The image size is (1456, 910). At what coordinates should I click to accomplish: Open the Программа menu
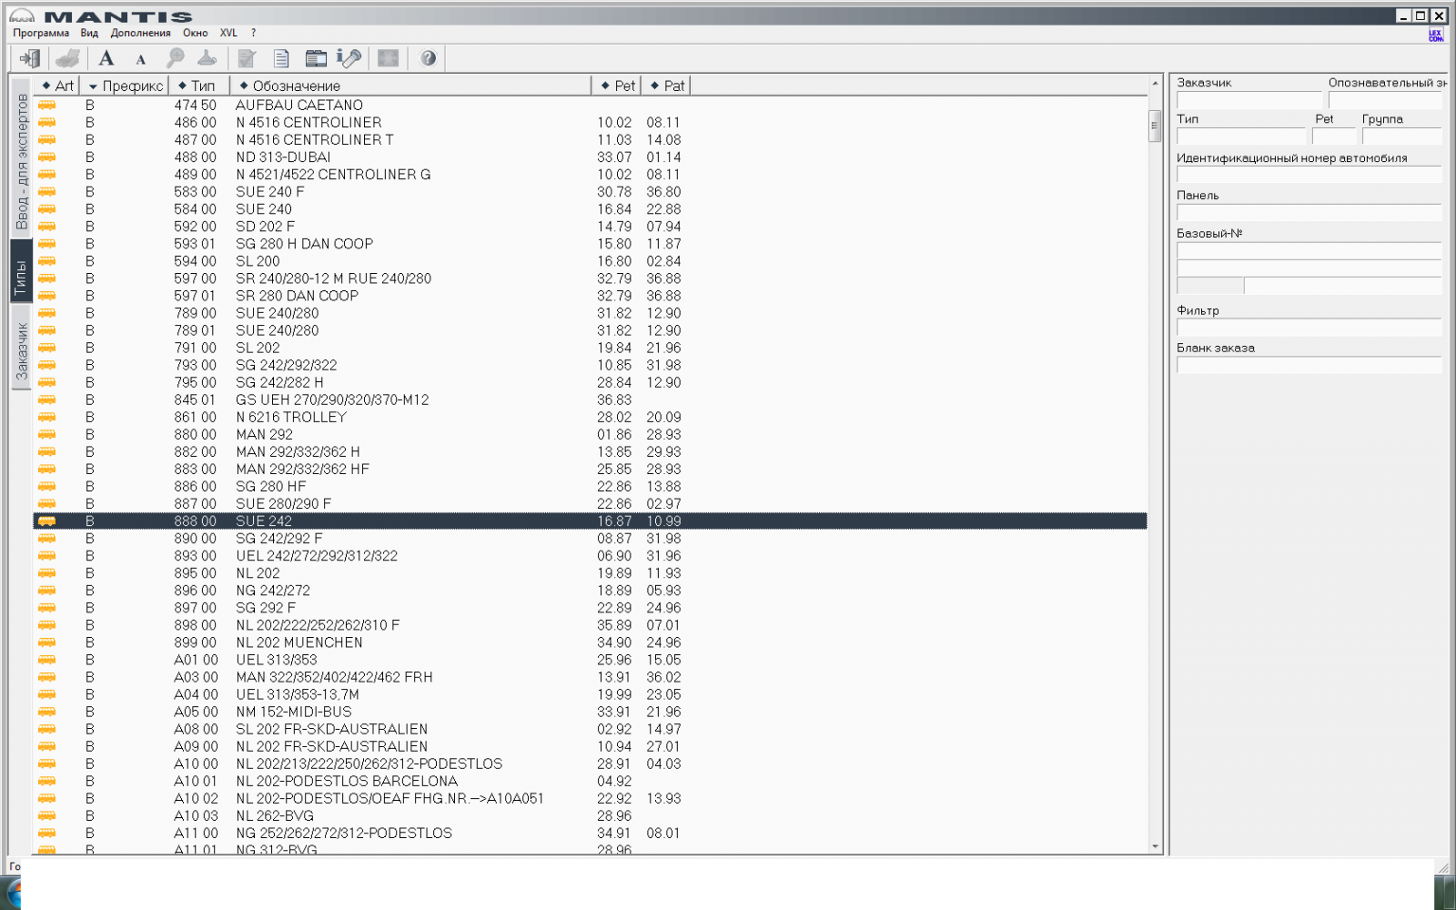pyautogui.click(x=41, y=33)
